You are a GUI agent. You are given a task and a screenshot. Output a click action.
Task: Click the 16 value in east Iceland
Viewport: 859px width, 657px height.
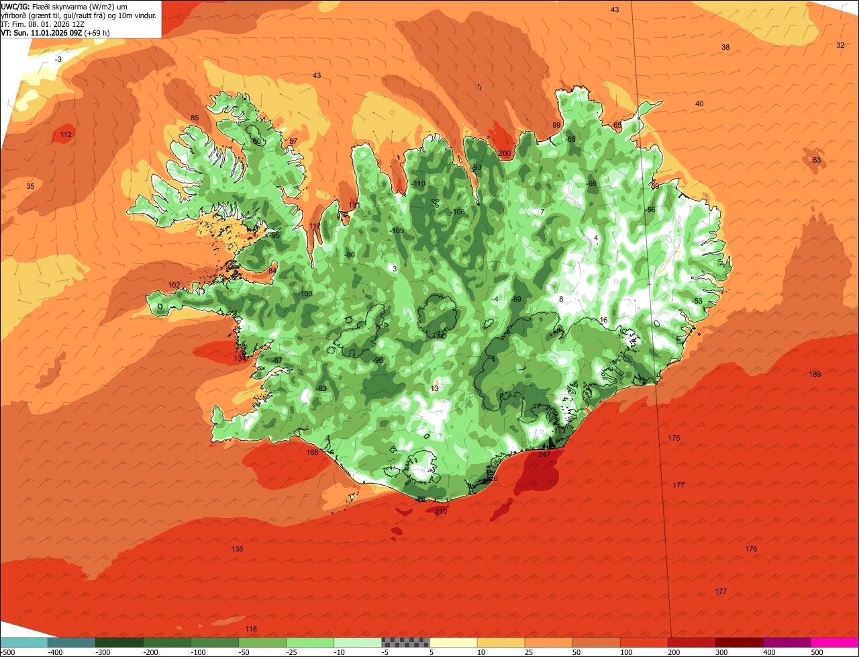[603, 320]
